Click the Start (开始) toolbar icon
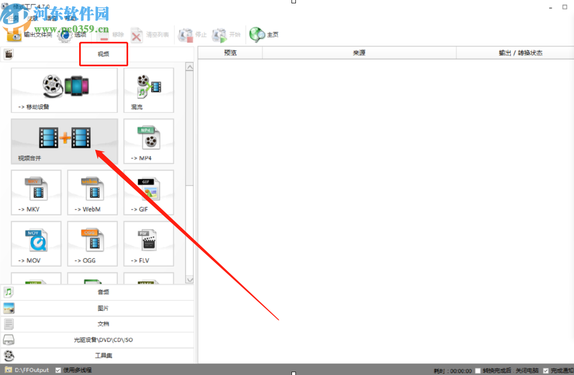574x375 pixels. (220, 35)
